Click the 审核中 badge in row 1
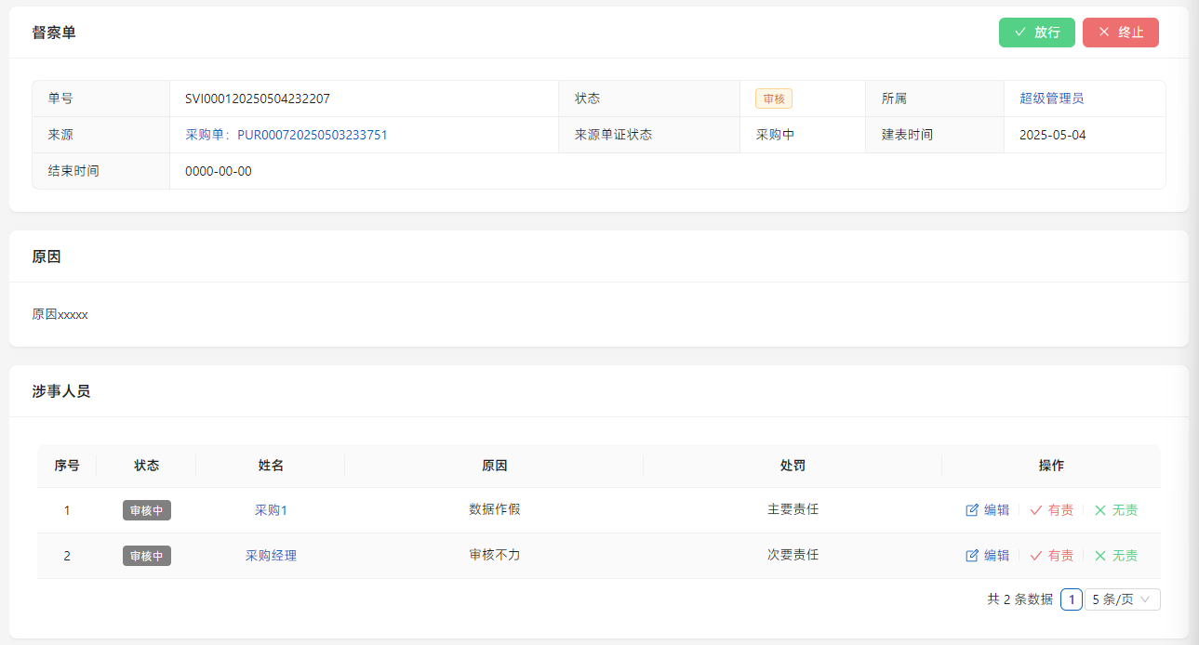This screenshot has height=645, width=1199. 147,510
